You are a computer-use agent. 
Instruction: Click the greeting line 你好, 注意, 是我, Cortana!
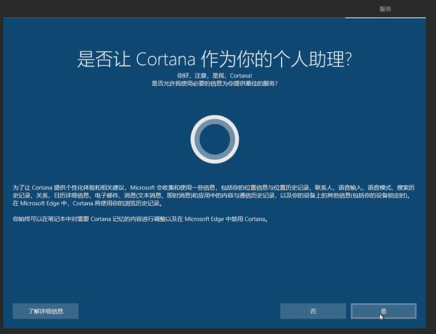coord(215,76)
